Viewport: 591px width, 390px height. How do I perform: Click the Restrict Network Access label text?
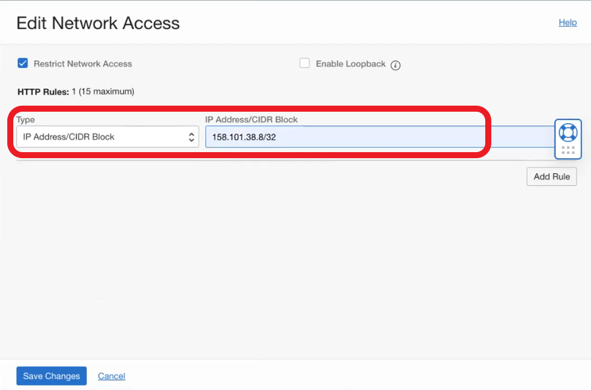pyautogui.click(x=83, y=64)
